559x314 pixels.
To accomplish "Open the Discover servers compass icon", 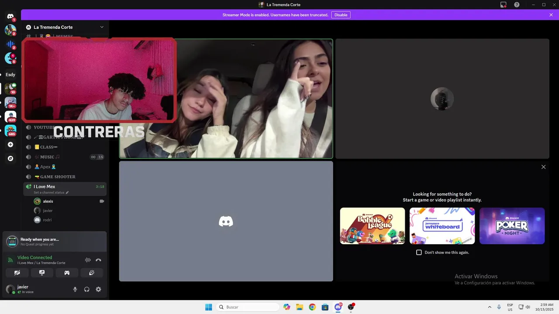I will click(x=10, y=158).
